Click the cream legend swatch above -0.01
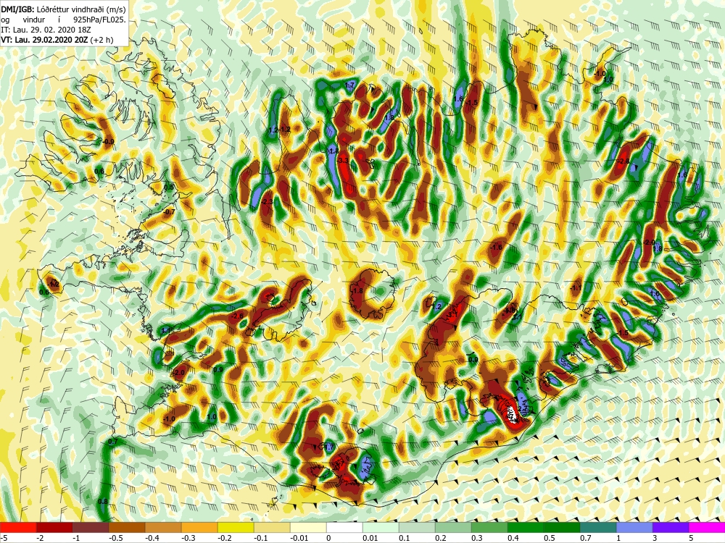Screen dimensions: 725x543 tap(308, 527)
